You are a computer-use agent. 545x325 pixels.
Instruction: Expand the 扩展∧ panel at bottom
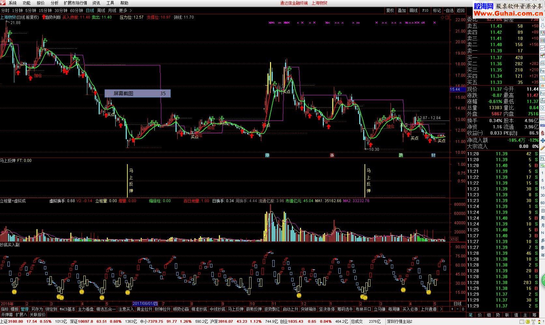coord(21,315)
